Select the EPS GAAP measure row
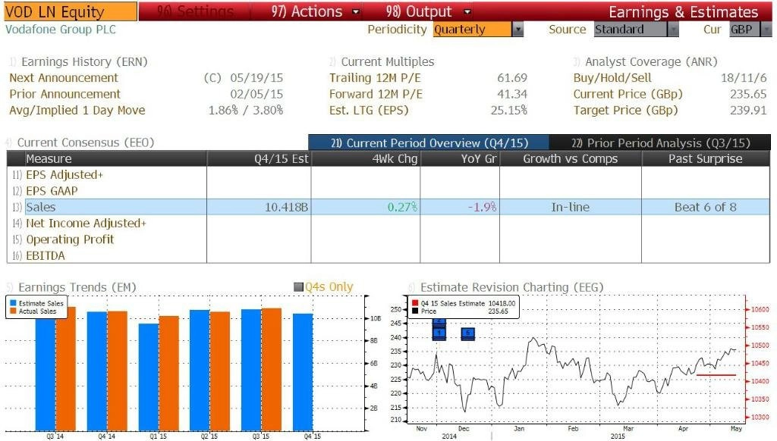This screenshot has width=777, height=441. (388, 191)
